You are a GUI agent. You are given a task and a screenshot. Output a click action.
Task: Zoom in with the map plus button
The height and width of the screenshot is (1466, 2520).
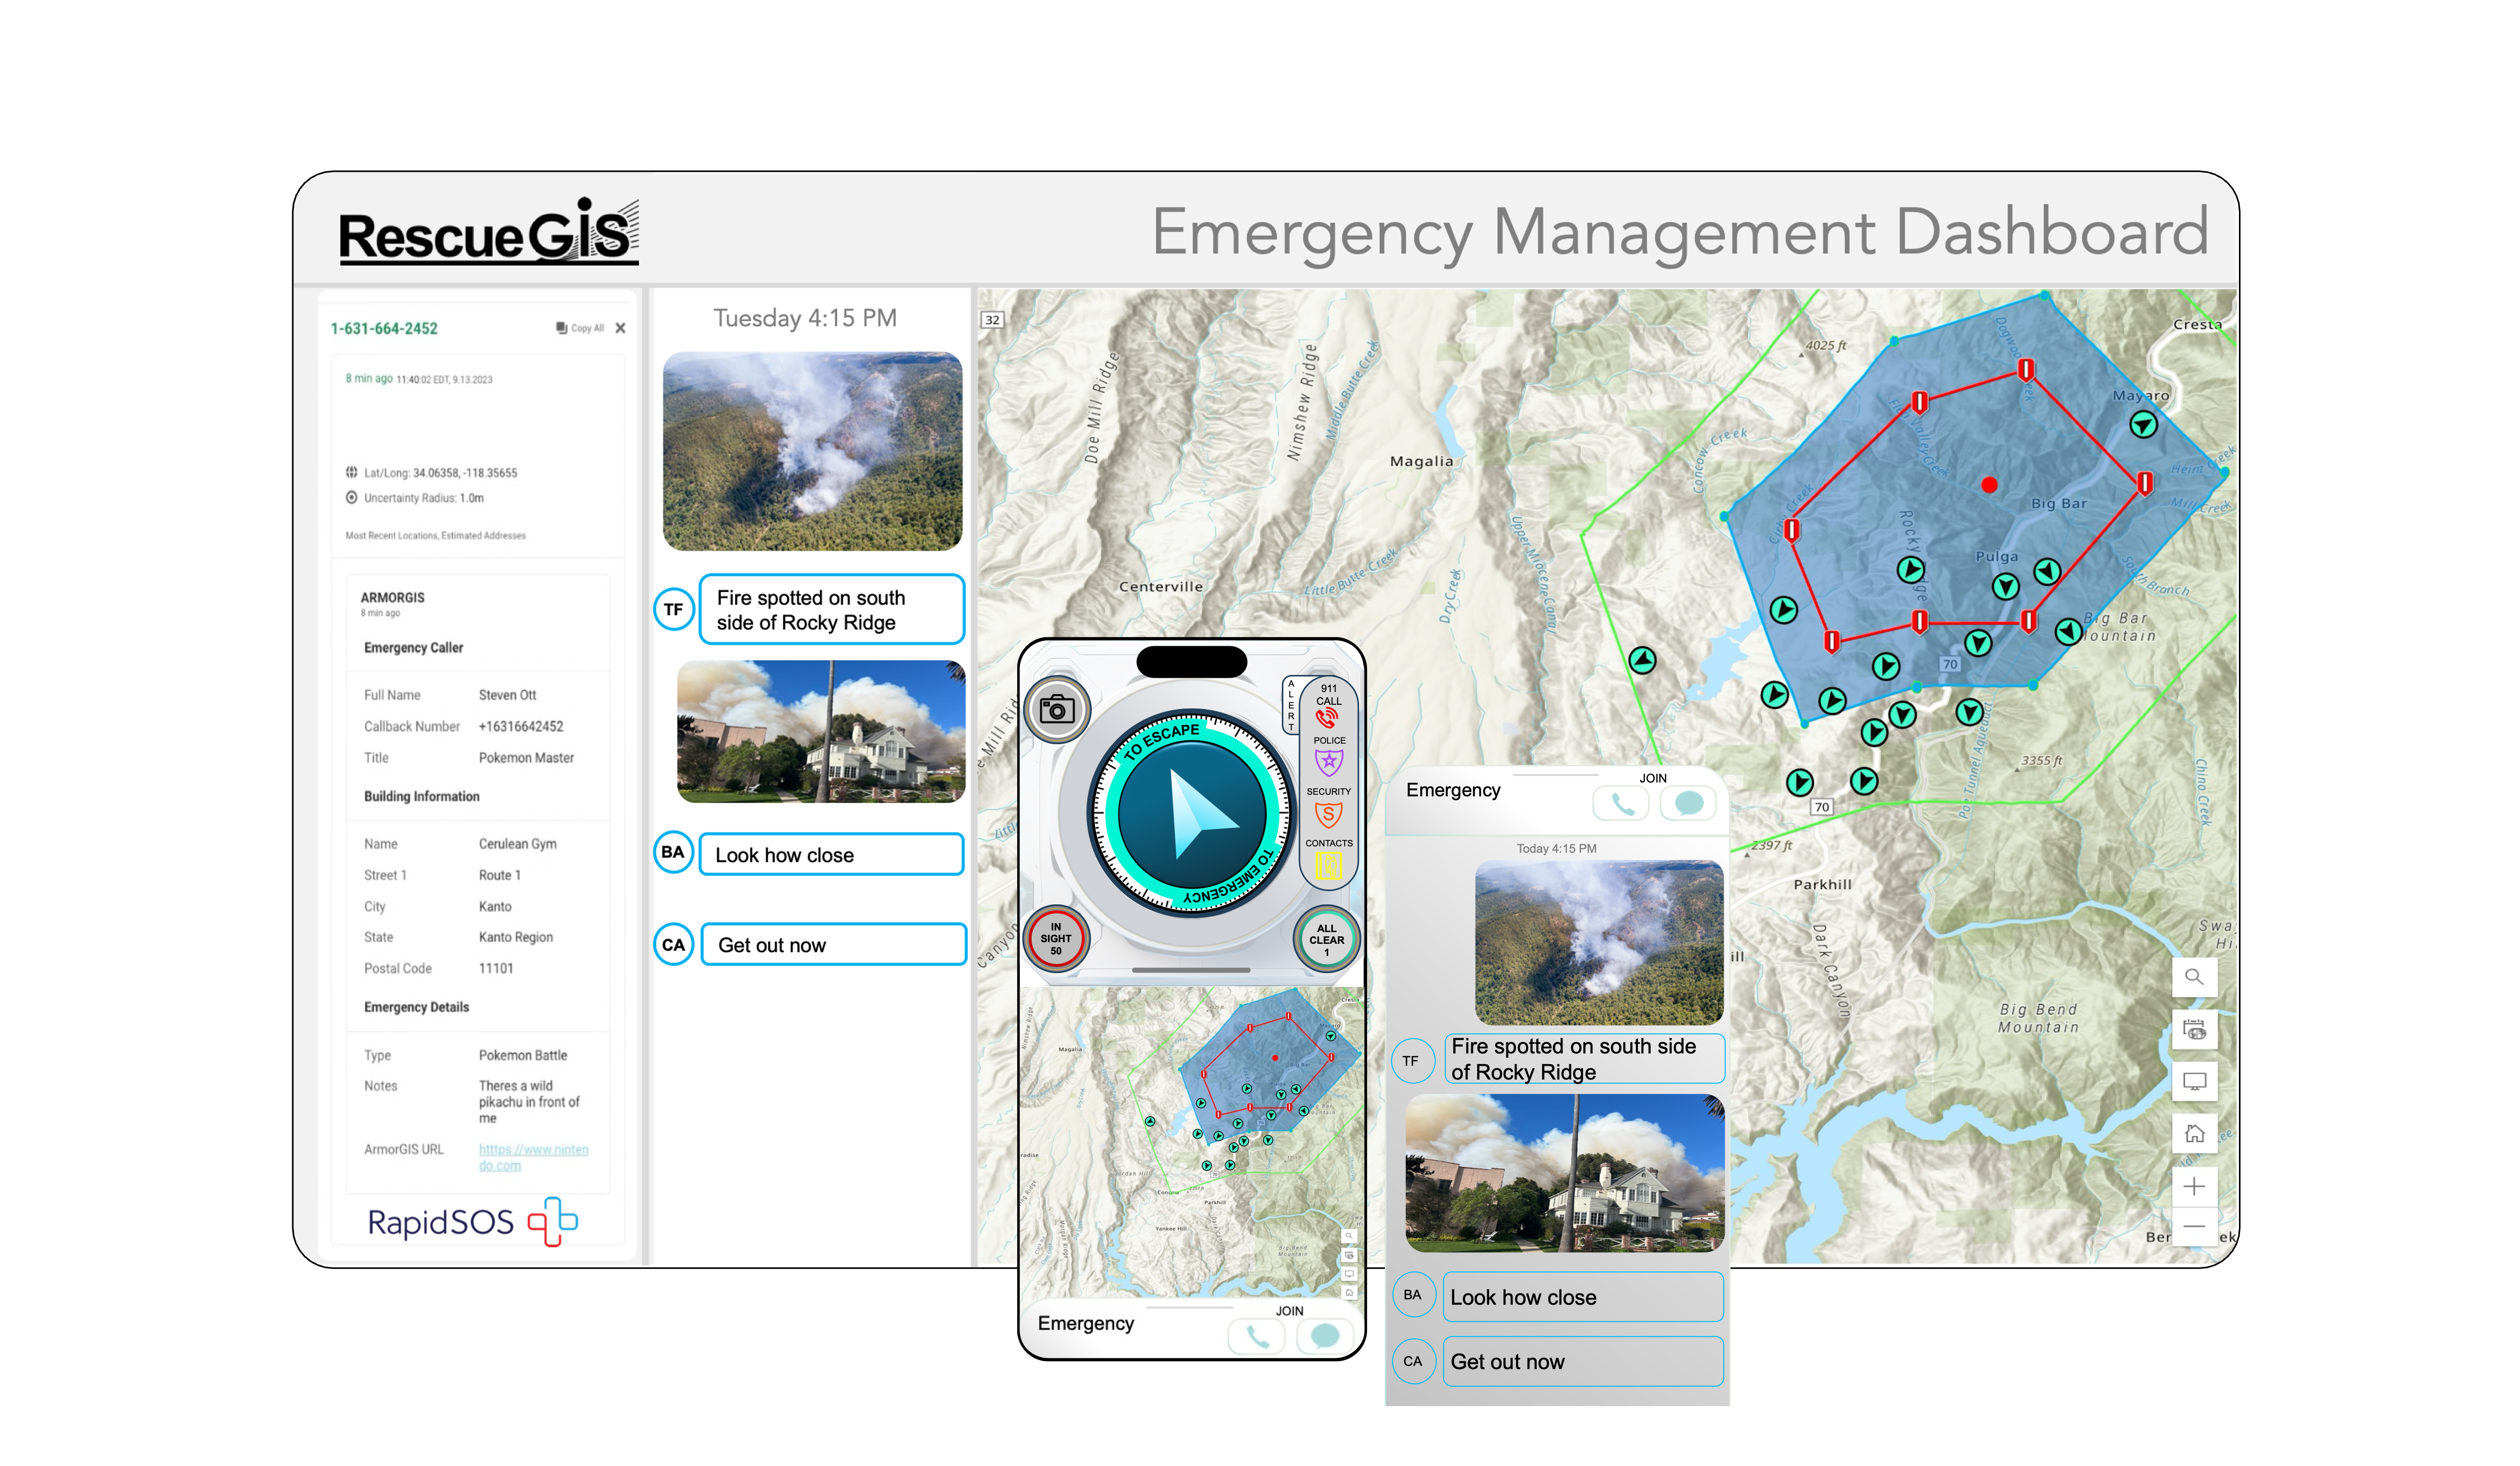[2194, 1186]
